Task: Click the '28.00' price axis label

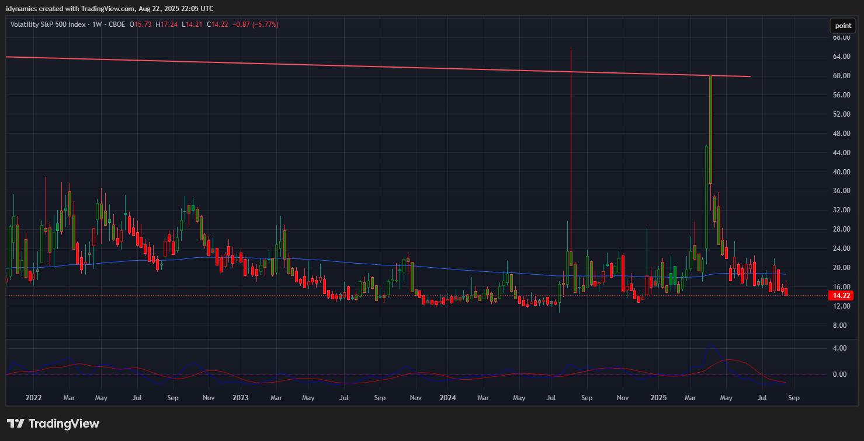Action: pyautogui.click(x=841, y=229)
